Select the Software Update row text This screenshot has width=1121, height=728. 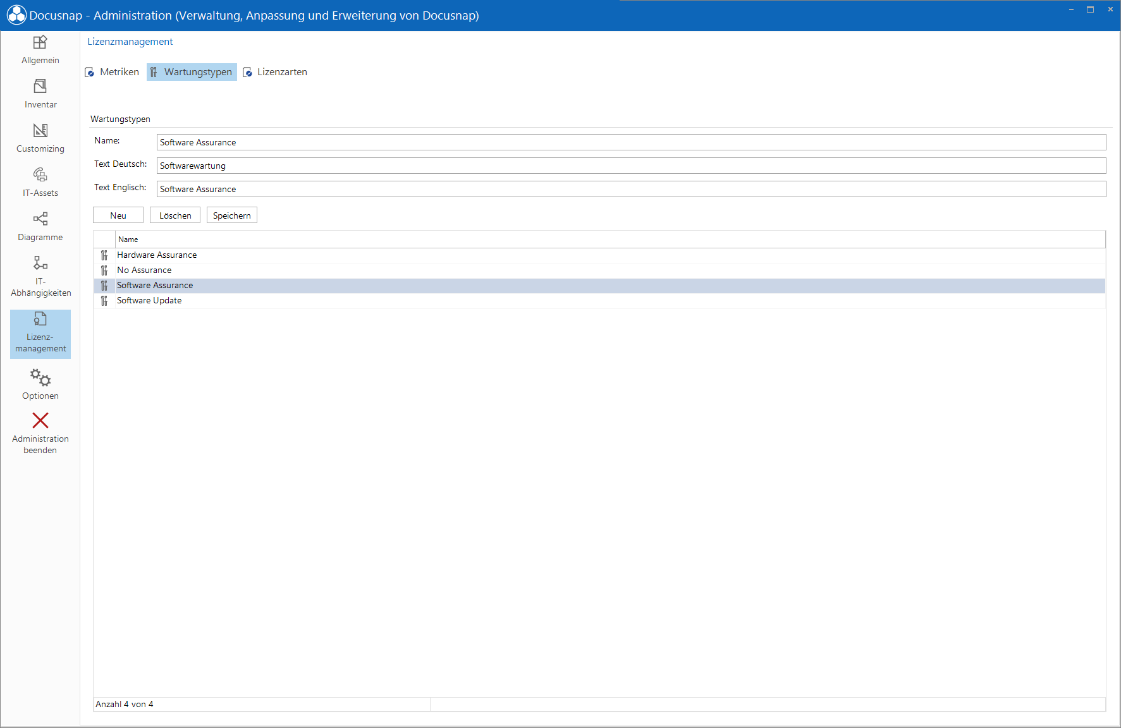pyautogui.click(x=149, y=301)
